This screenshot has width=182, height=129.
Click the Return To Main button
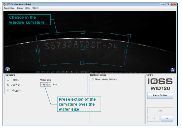click(x=160, y=95)
